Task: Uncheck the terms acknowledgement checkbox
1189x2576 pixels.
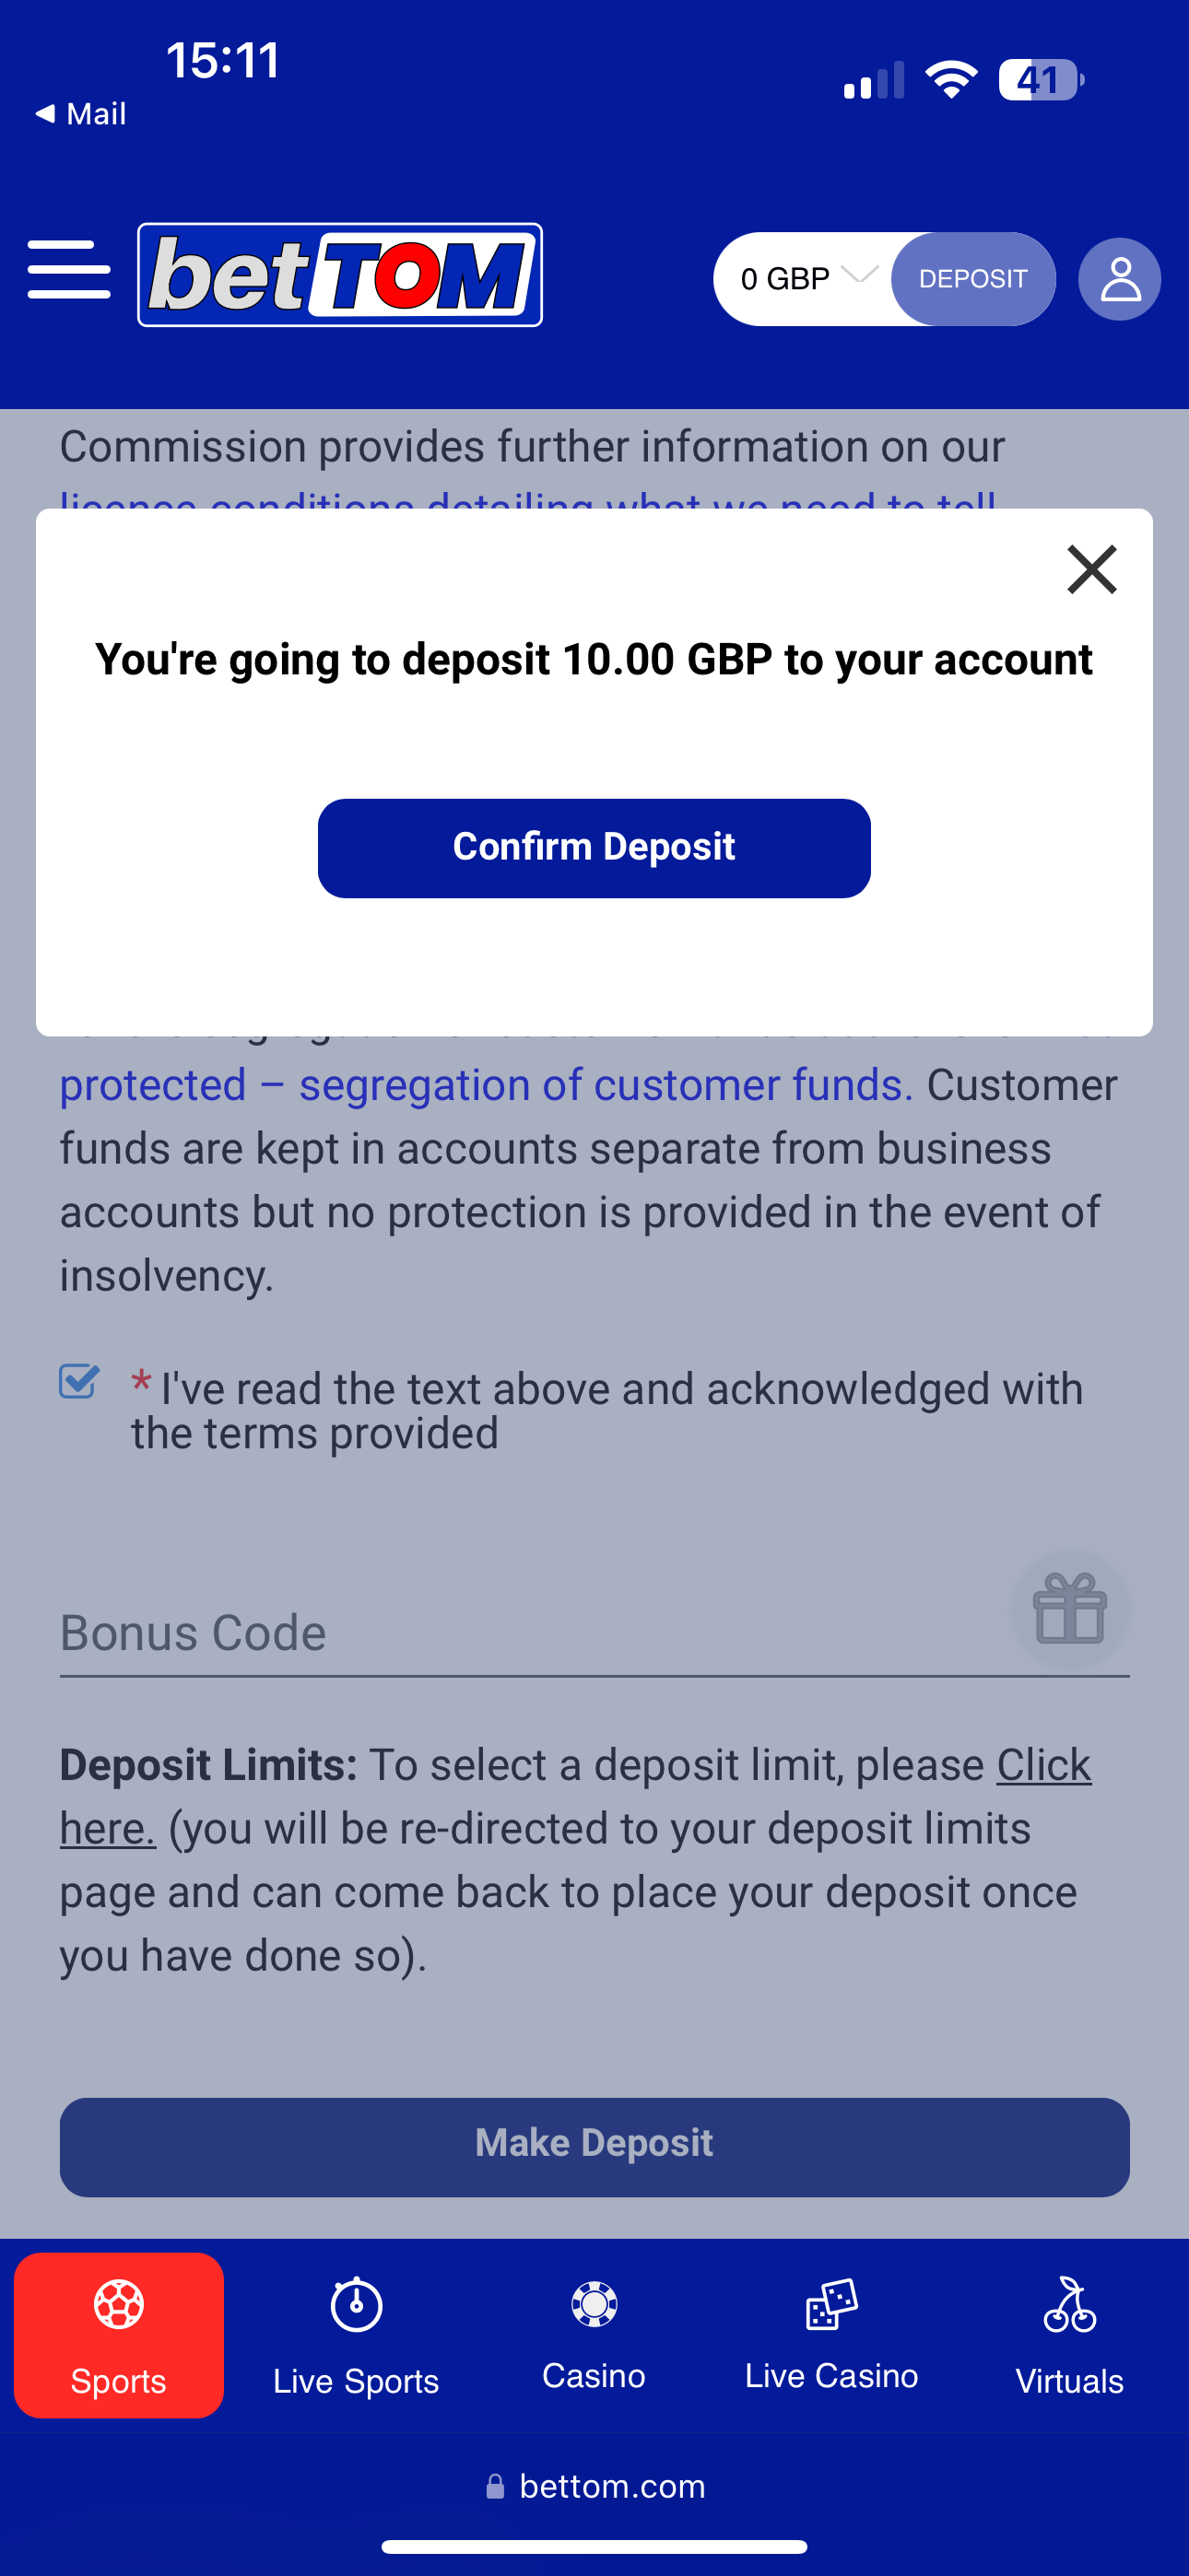Action: pyautogui.click(x=79, y=1382)
